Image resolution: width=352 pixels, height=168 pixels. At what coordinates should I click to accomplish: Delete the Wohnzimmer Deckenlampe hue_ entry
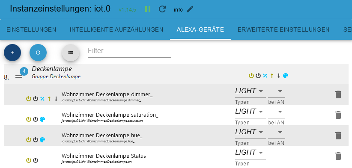[338, 136]
